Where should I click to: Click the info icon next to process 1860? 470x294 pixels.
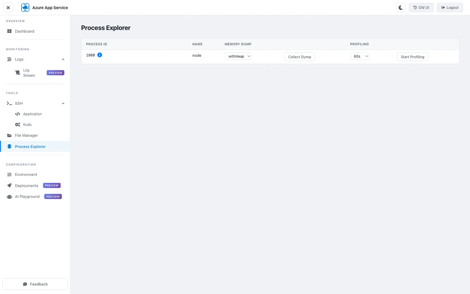point(100,55)
